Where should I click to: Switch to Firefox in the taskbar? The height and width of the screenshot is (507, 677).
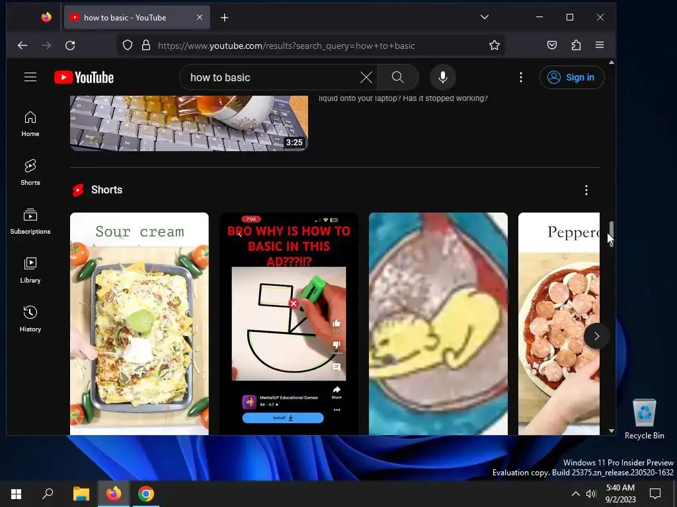(x=114, y=494)
